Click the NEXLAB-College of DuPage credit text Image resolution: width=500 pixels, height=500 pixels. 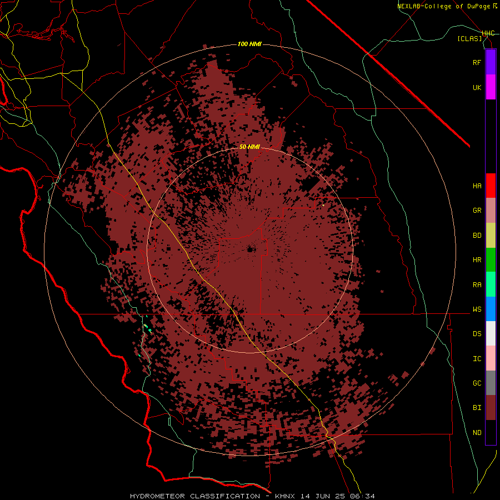(444, 6)
